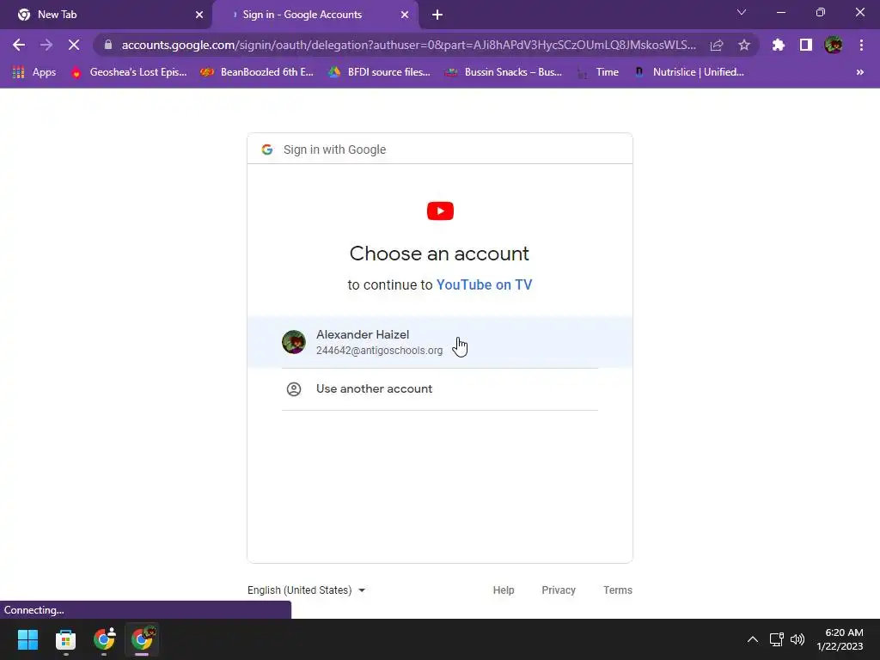Viewport: 880px width, 660px height.
Task: Open the Help link
Action: (504, 590)
